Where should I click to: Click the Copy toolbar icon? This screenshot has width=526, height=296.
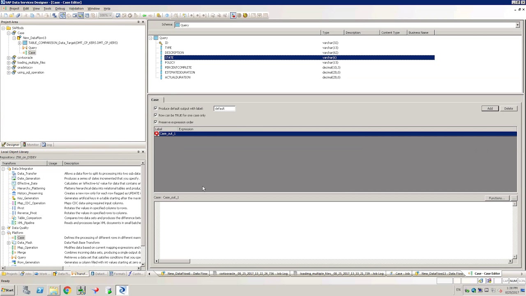[32, 15]
